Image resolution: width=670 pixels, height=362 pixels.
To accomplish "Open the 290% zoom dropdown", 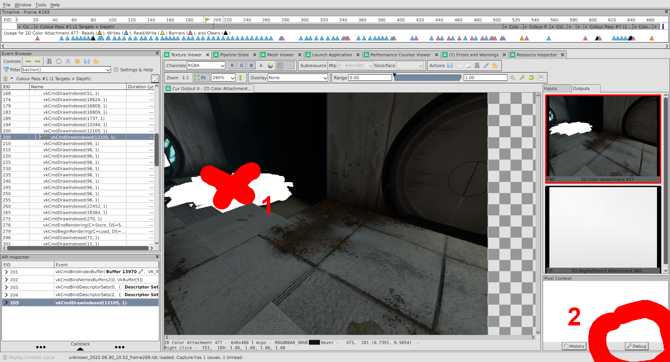I will tap(223, 78).
